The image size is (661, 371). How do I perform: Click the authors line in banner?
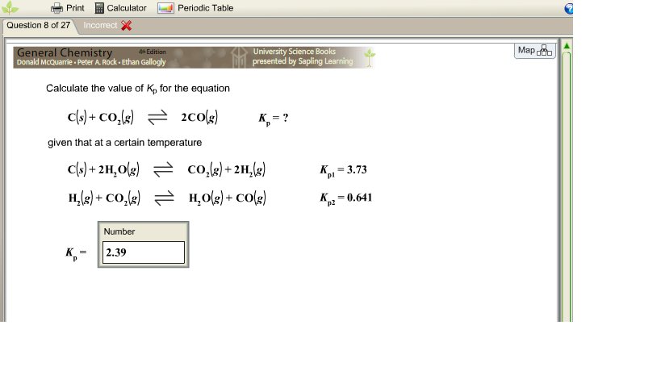pyautogui.click(x=91, y=62)
